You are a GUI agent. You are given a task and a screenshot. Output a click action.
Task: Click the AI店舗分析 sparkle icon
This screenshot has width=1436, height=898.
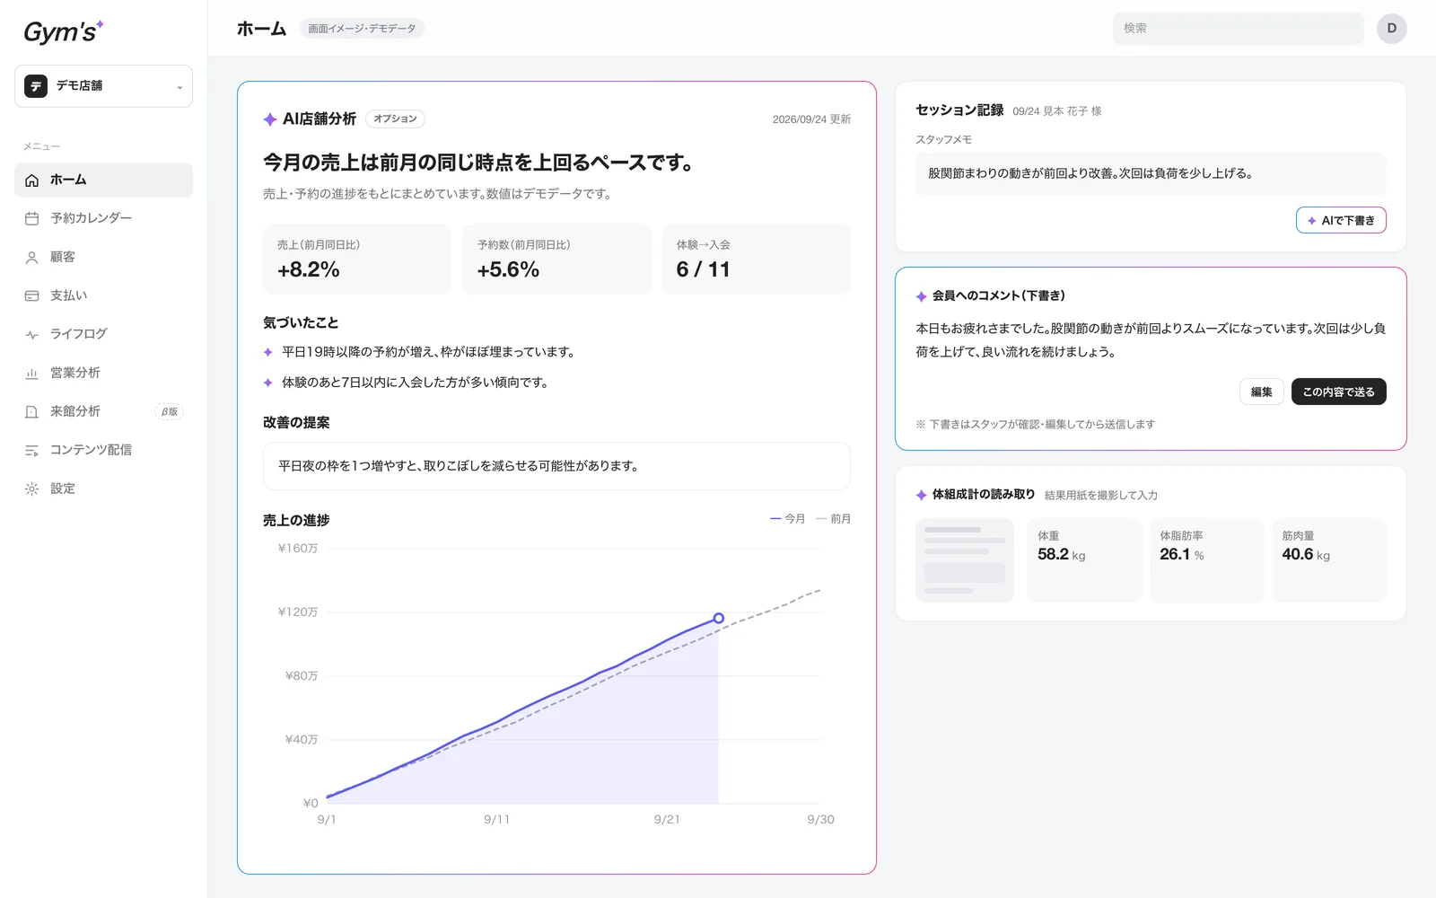pos(270,119)
